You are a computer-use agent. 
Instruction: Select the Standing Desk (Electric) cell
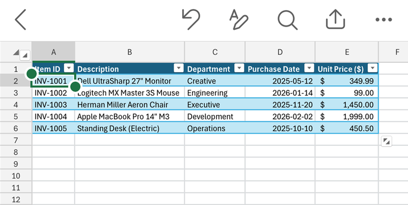coord(130,128)
